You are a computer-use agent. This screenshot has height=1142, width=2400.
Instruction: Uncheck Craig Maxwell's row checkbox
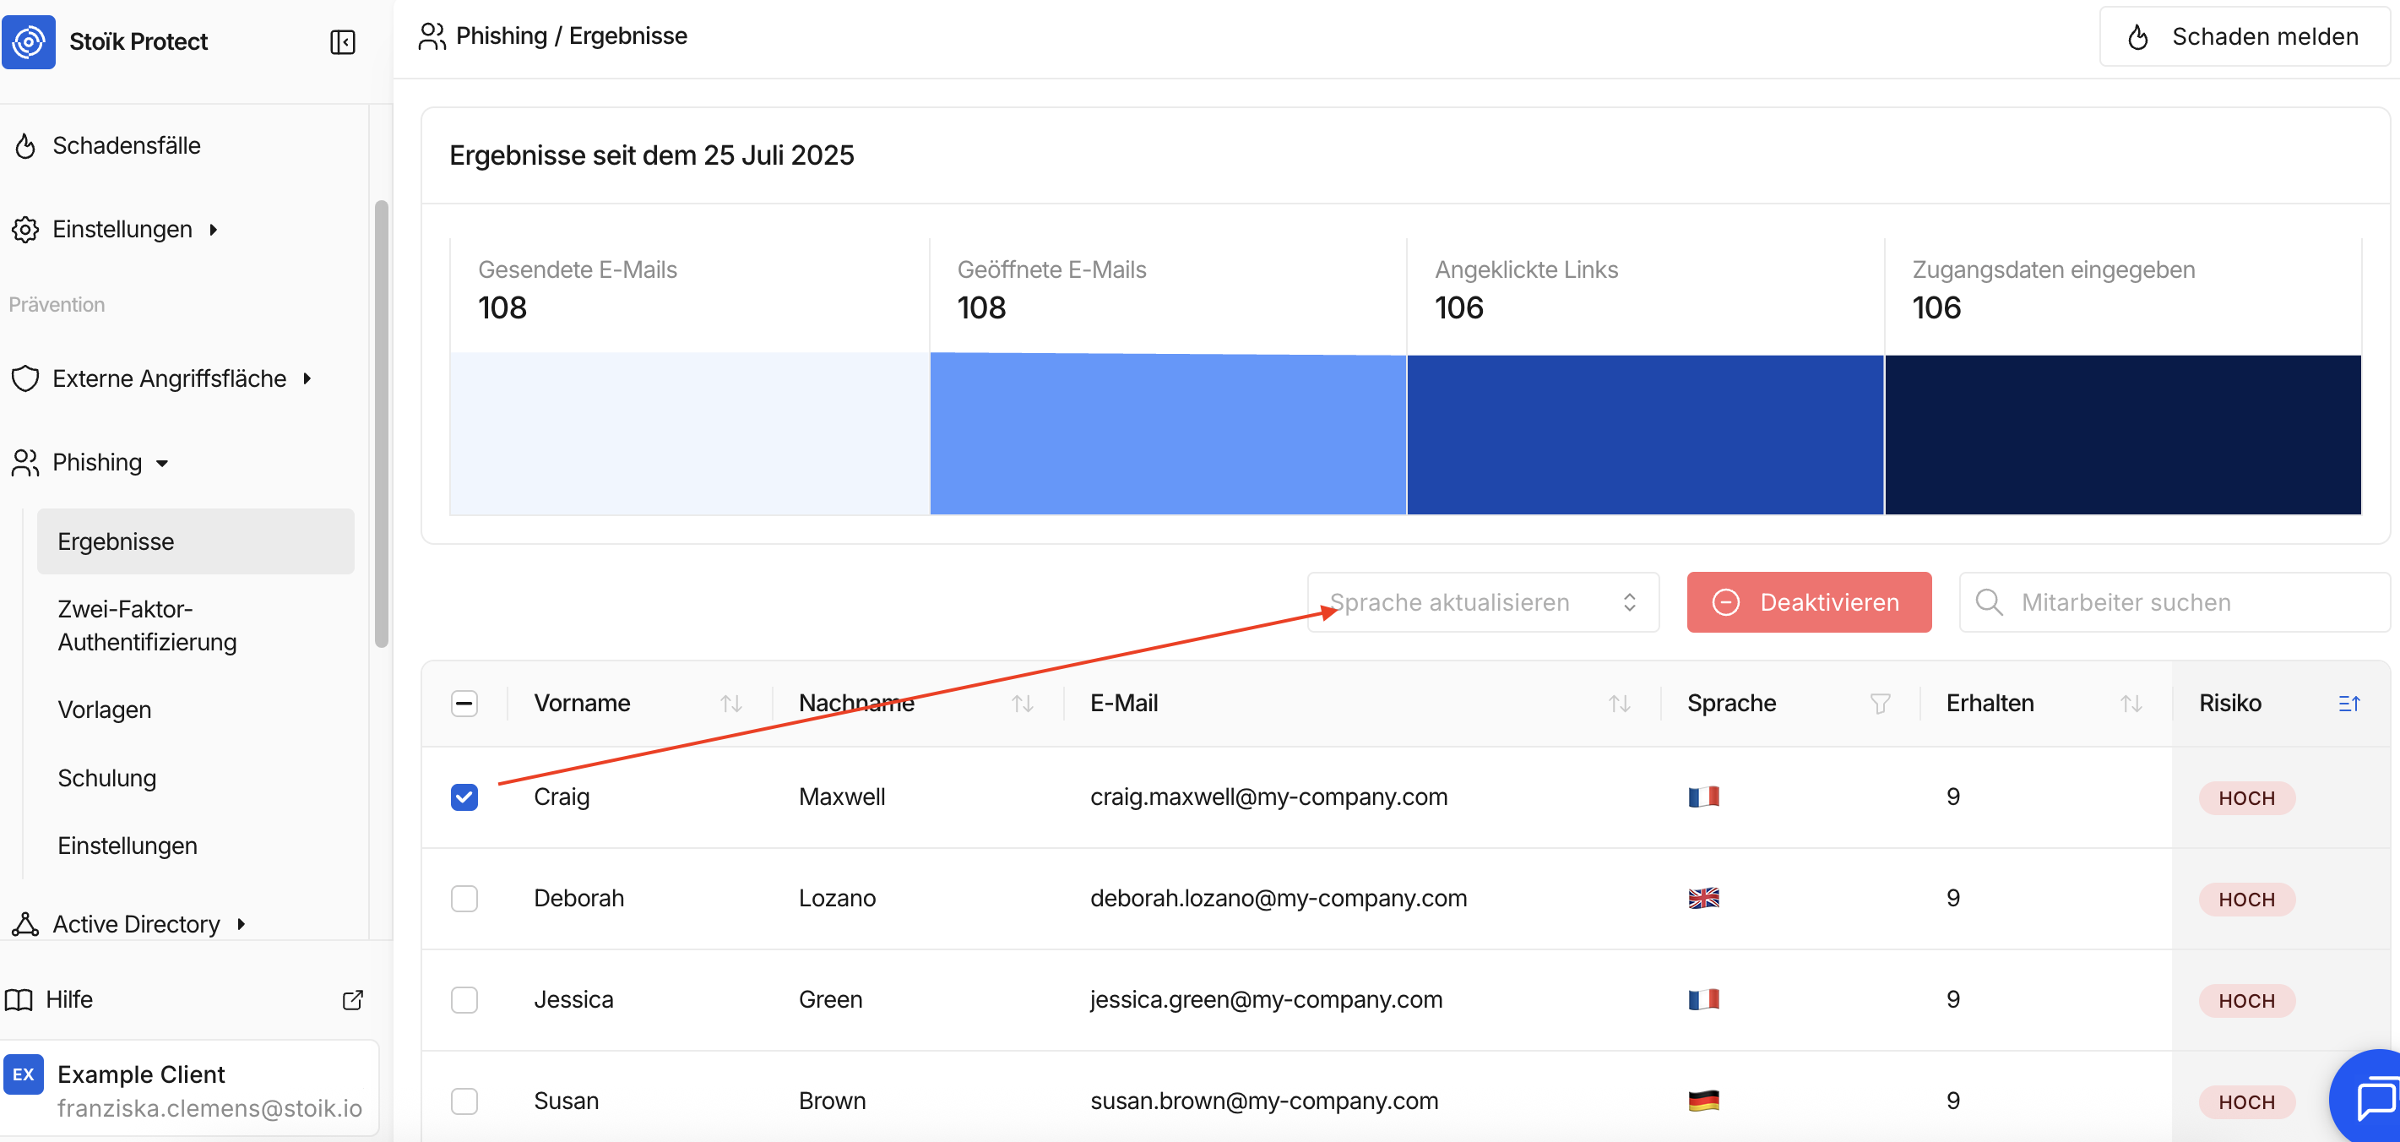tap(464, 797)
